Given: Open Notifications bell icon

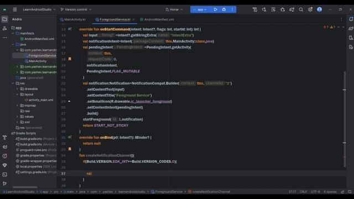Looking at the screenshot, I should (x=351, y=19).
